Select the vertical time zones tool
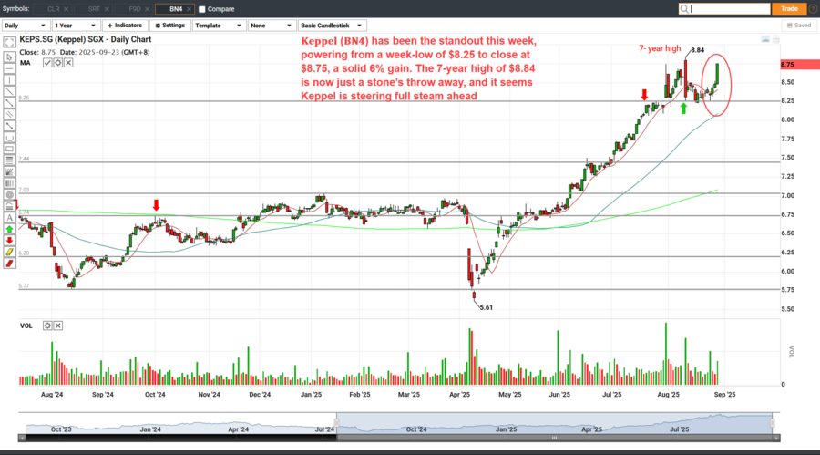This screenshot has height=455, width=820. pos(9,183)
